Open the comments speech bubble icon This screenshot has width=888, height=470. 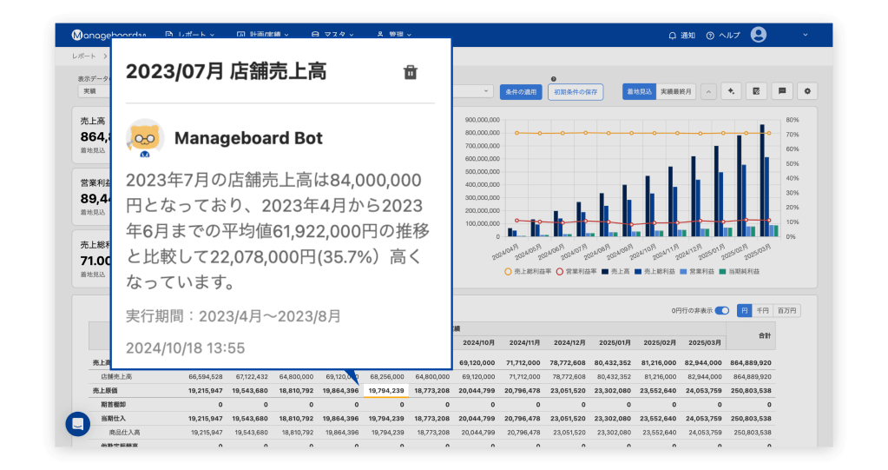coord(782,91)
